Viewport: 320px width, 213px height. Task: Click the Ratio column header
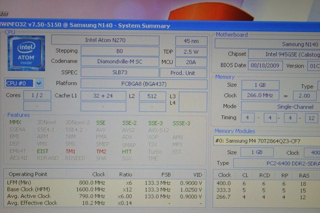pyautogui.click(x=126, y=175)
